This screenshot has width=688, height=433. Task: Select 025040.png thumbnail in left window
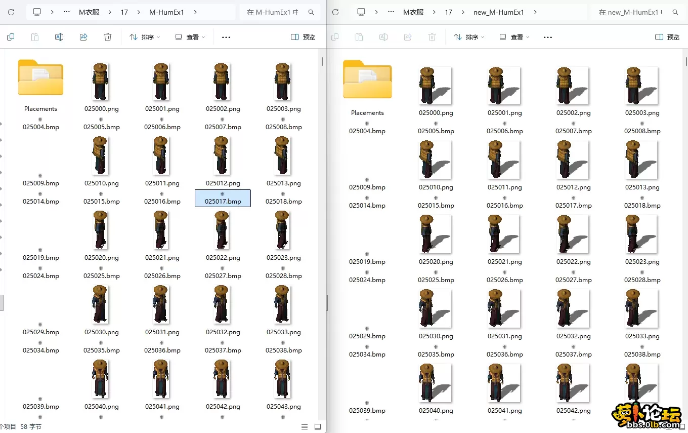(101, 379)
